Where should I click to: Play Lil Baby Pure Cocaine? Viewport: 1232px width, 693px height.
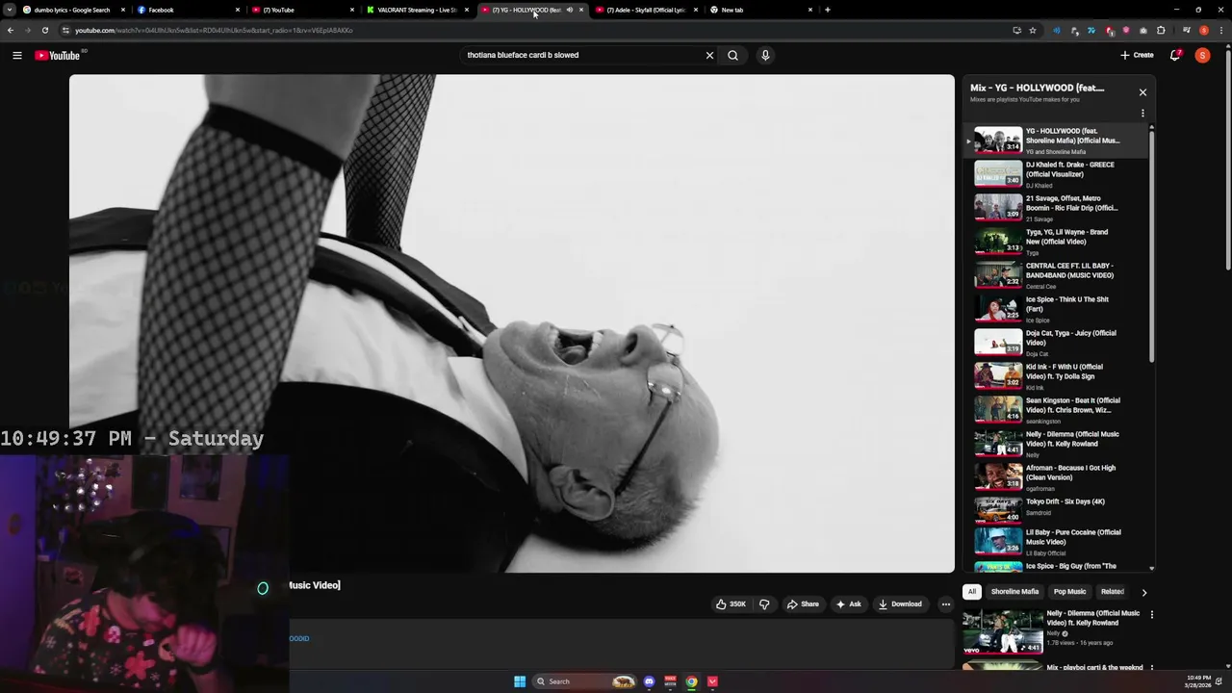pyautogui.click(x=1057, y=541)
